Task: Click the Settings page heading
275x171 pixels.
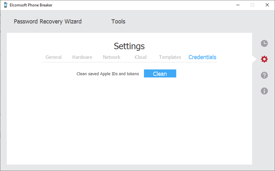Action: [x=129, y=46]
